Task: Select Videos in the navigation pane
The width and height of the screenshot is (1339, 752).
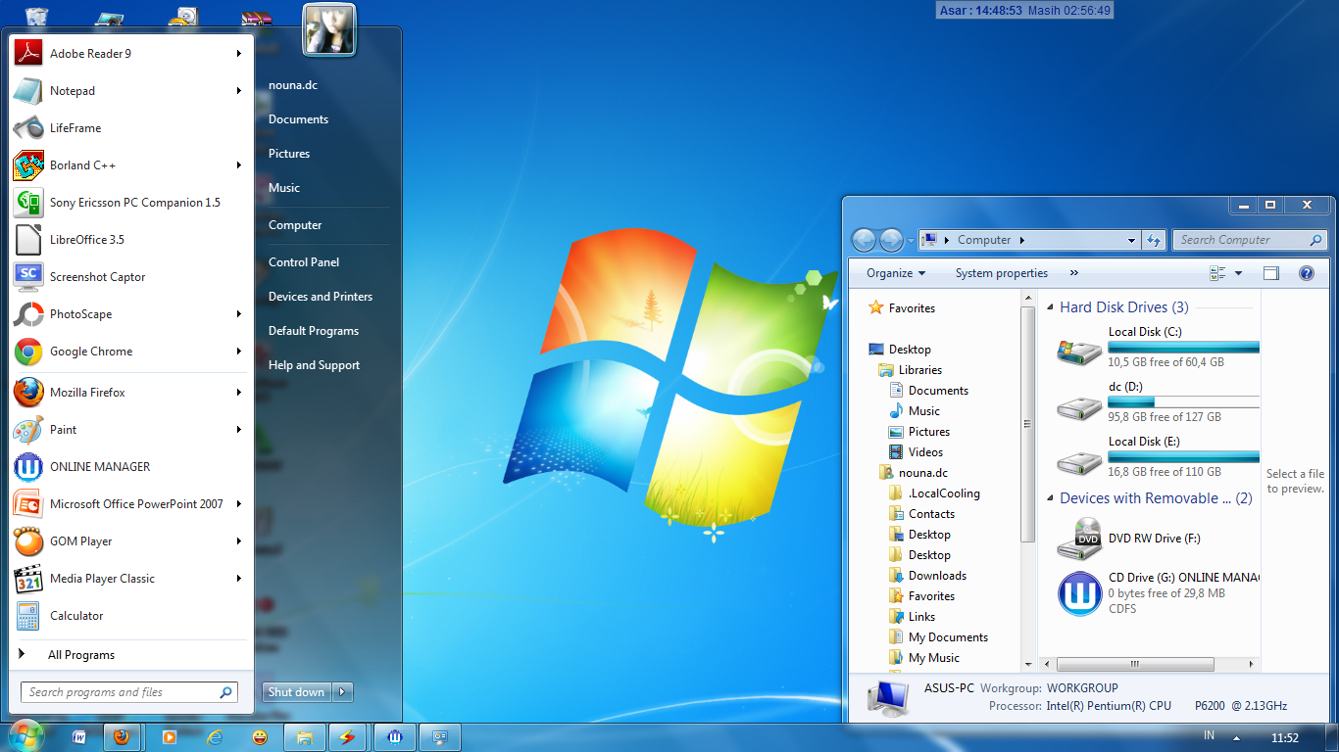Action: [925, 452]
